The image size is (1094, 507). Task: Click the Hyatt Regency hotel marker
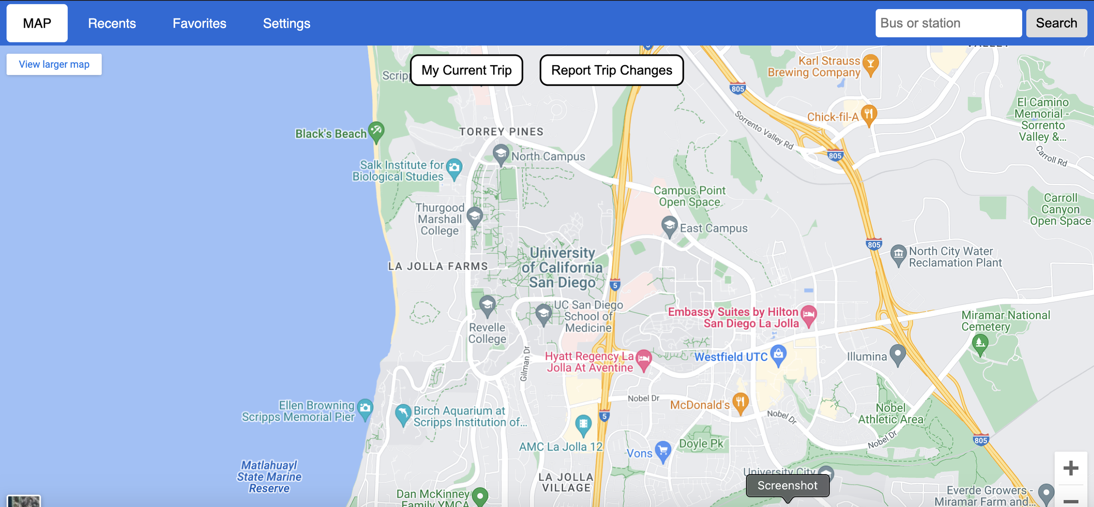pyautogui.click(x=643, y=359)
